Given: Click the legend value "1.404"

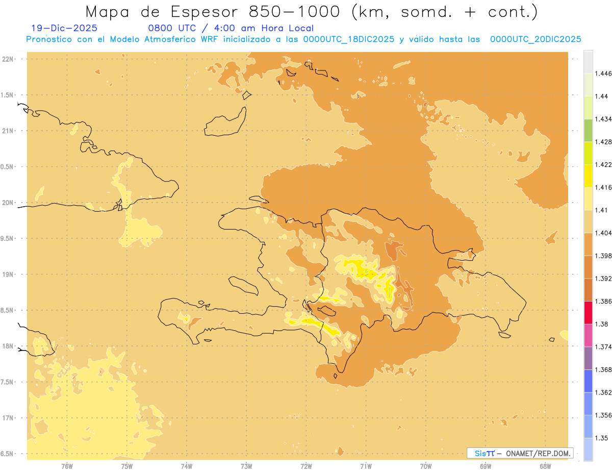Looking at the screenshot, I should [x=603, y=233].
